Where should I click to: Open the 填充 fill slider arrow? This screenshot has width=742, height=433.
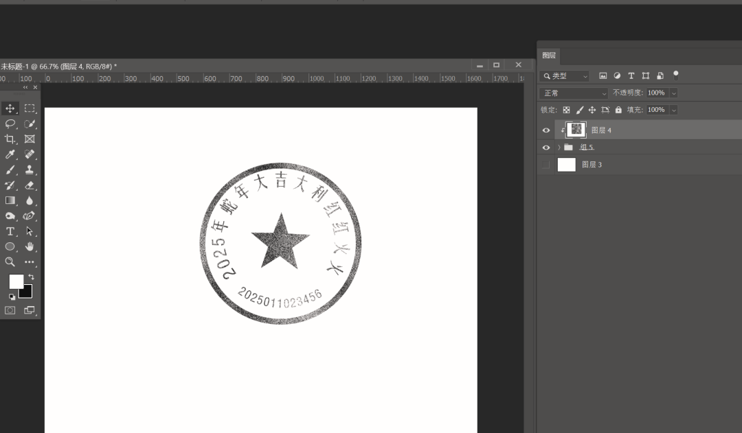point(674,110)
